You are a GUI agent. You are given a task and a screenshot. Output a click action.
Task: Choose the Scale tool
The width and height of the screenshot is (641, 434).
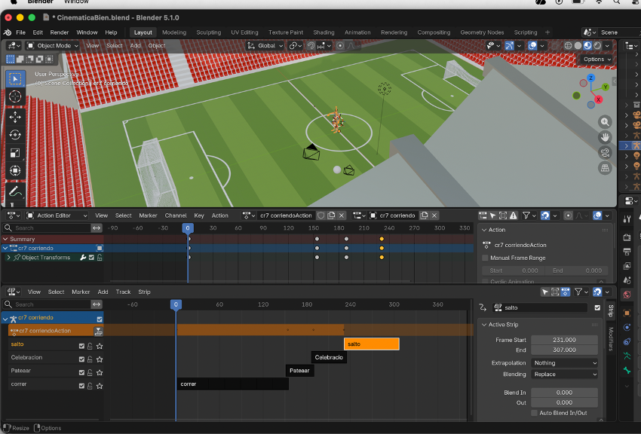pos(15,153)
